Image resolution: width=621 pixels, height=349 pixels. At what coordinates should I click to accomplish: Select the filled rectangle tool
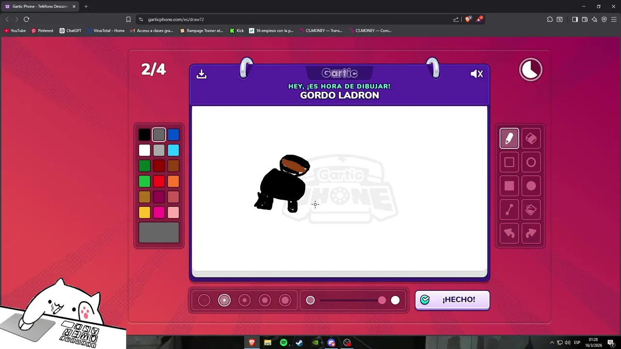pyautogui.click(x=509, y=186)
